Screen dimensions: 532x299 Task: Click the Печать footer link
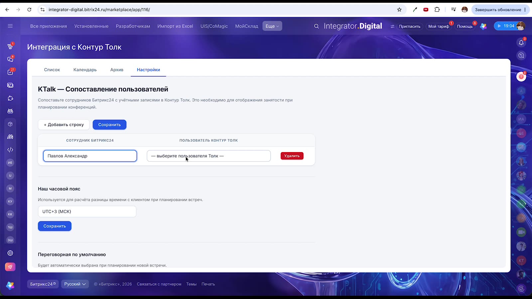click(x=208, y=284)
